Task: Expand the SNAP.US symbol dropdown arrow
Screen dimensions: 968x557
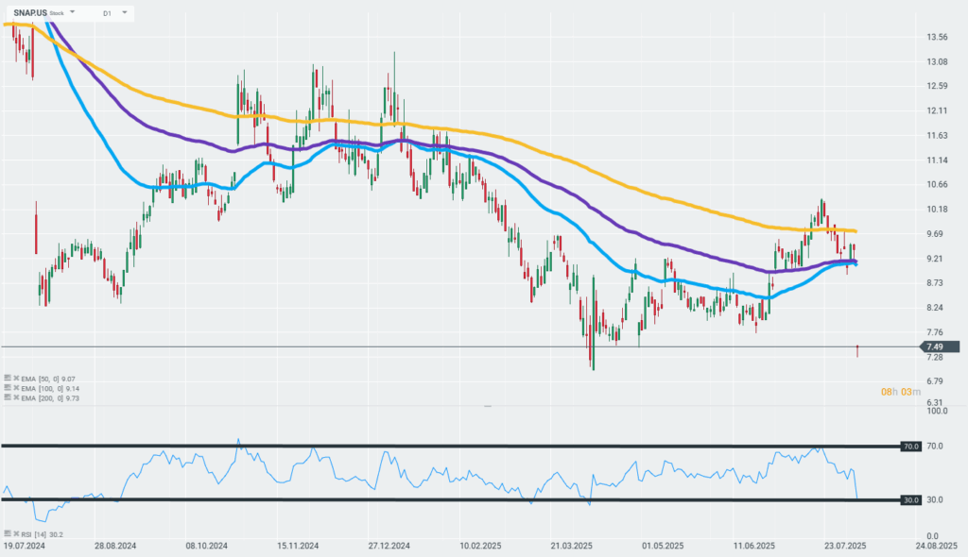Action: click(x=72, y=12)
